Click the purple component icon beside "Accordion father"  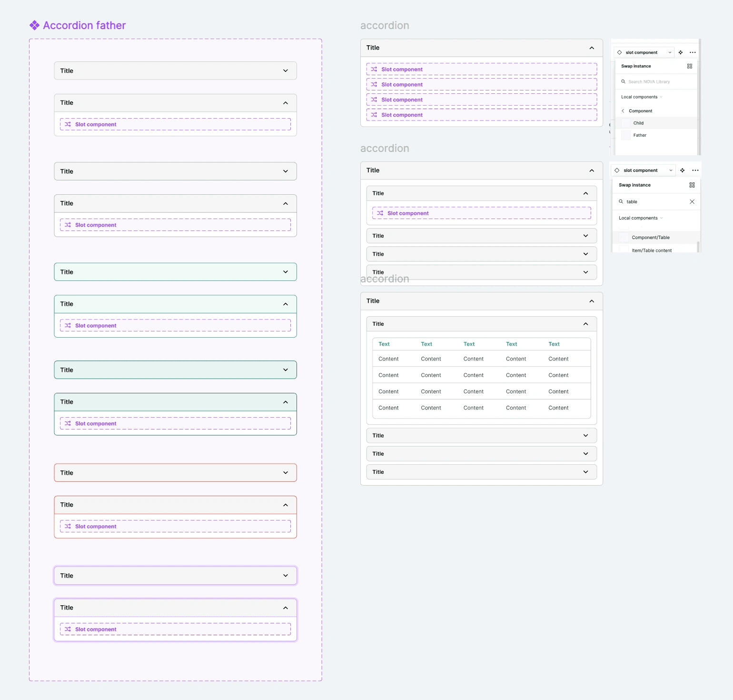34,25
